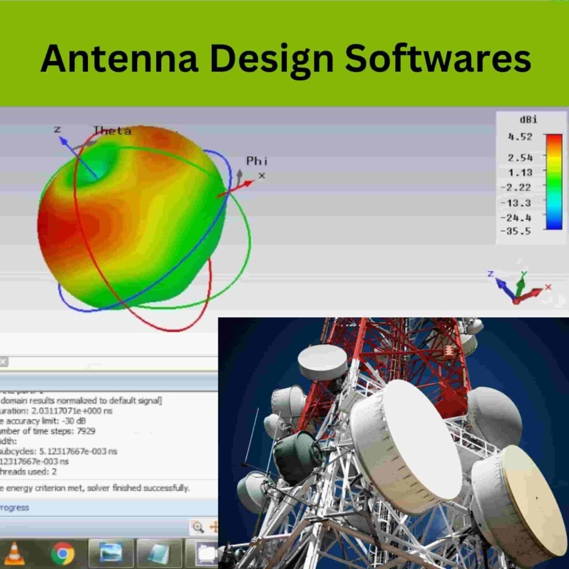Select the 4.52 maximum scale value

pos(520,137)
